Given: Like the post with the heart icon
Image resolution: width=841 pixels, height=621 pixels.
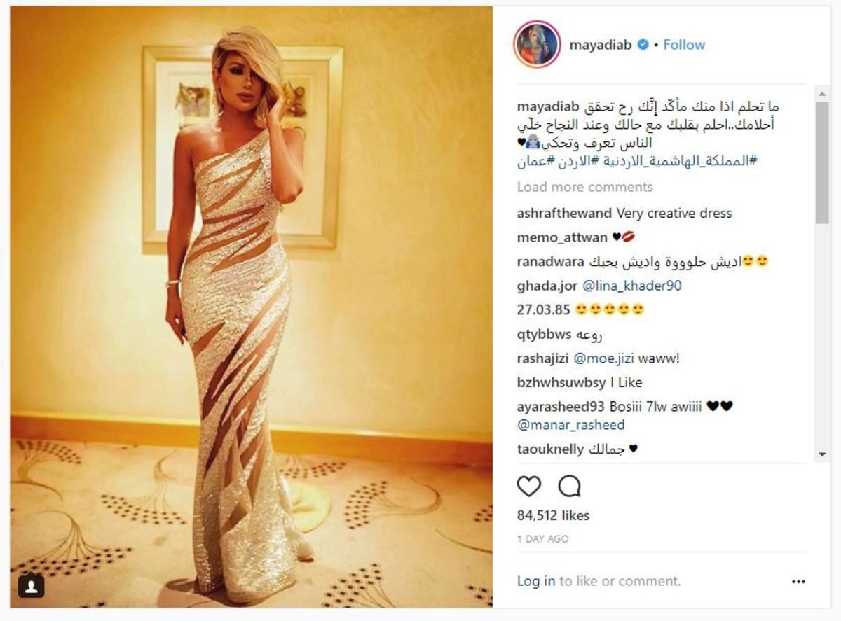Looking at the screenshot, I should 529,487.
